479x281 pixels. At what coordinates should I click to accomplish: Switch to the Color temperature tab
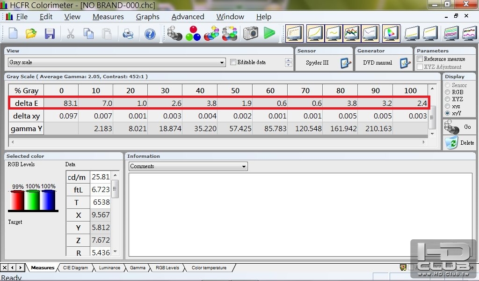coord(209,268)
